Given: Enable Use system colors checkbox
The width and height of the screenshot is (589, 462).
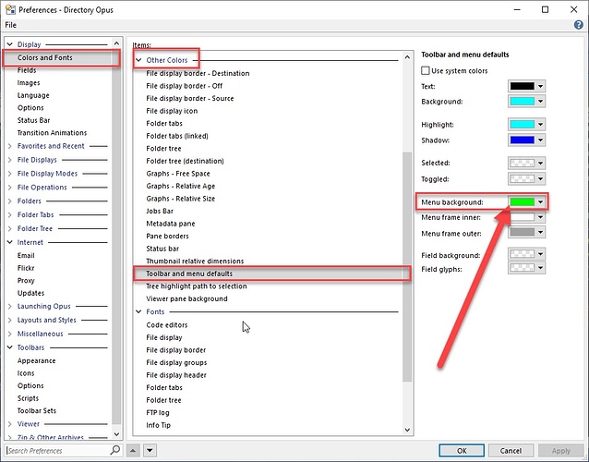Looking at the screenshot, I should pos(426,70).
